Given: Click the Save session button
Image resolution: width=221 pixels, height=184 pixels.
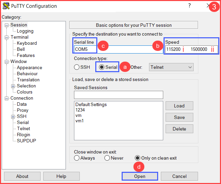Looking at the screenshot, I should tap(179, 117).
